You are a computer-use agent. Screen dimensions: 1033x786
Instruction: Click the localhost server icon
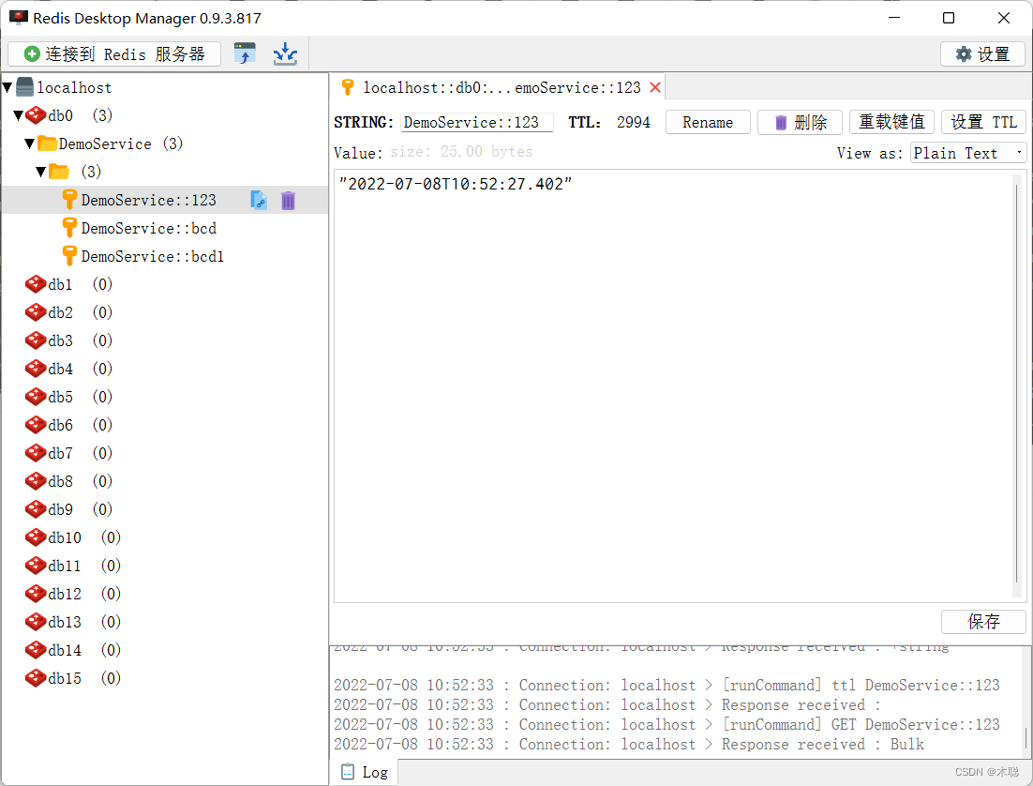tap(25, 87)
